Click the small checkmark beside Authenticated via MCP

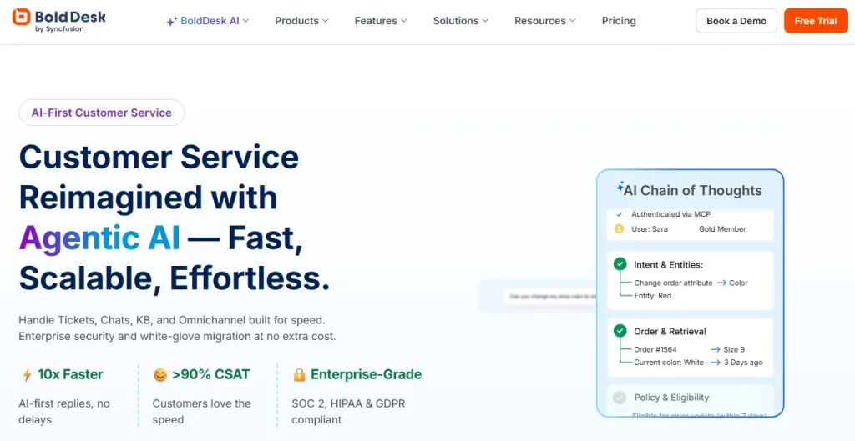pos(619,214)
